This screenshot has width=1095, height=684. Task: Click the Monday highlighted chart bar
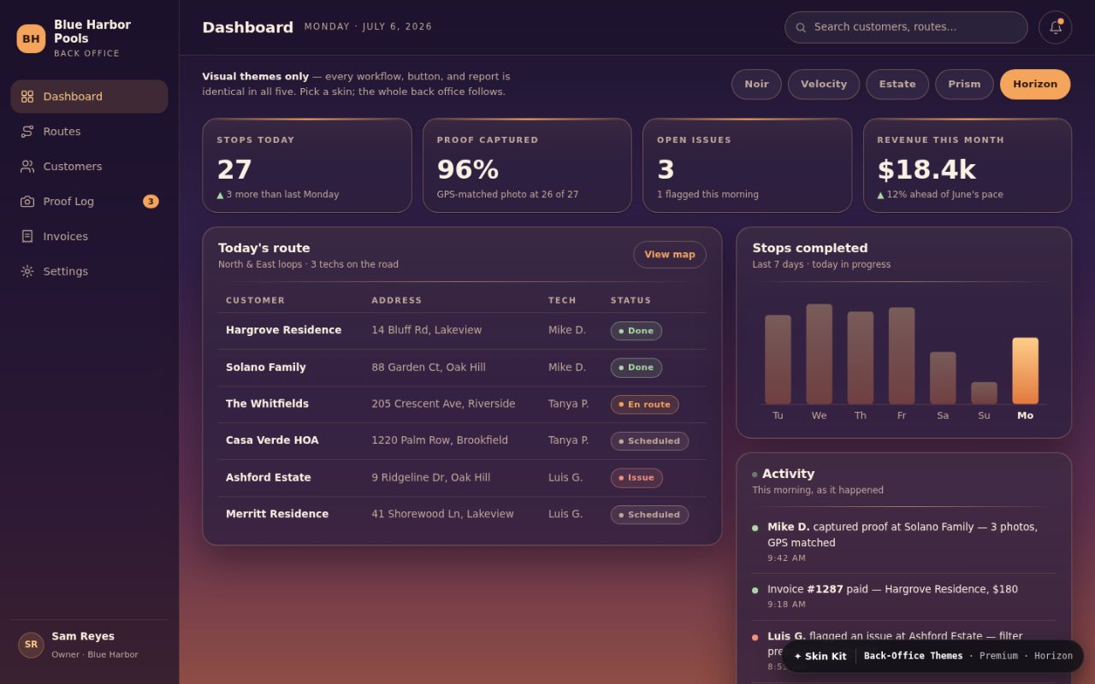point(1025,371)
